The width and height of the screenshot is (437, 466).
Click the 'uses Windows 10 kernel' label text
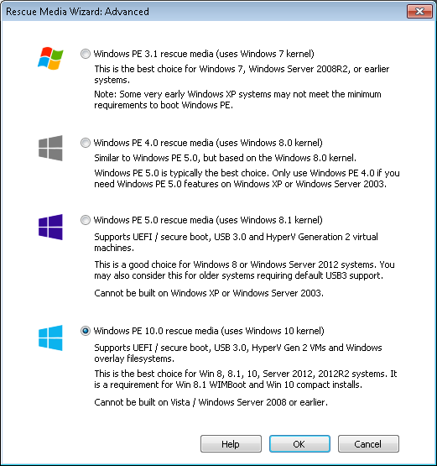pyautogui.click(x=273, y=331)
